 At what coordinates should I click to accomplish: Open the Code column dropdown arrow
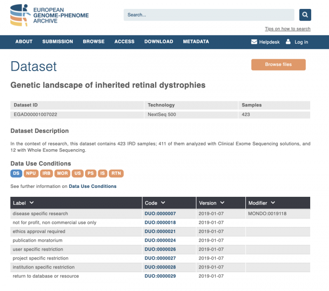pos(163,203)
